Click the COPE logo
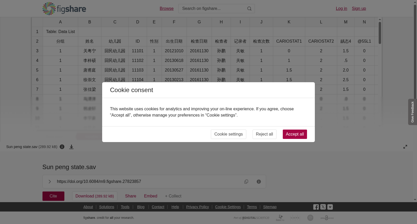 295,218
